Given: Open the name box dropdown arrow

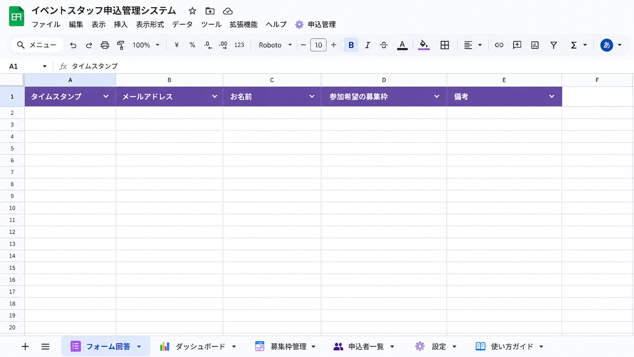Looking at the screenshot, I should point(45,67).
